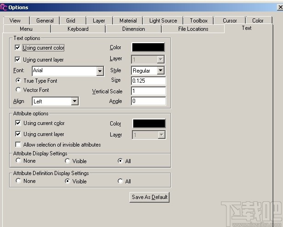Click the Text options black color swatch

click(148, 47)
